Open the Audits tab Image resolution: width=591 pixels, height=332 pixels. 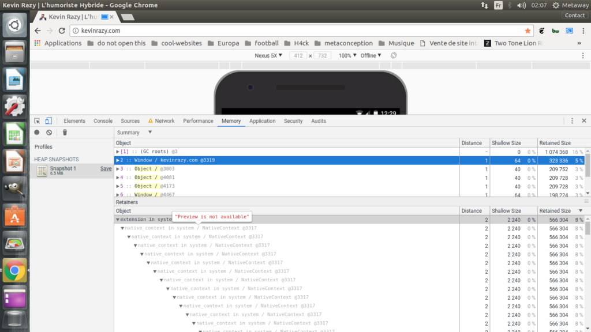coord(319,121)
